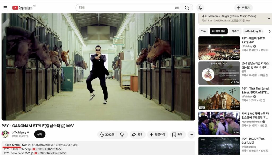Select the 내 검색결과 filter chip
This screenshot has height=155, width=272.
[x=219, y=31]
